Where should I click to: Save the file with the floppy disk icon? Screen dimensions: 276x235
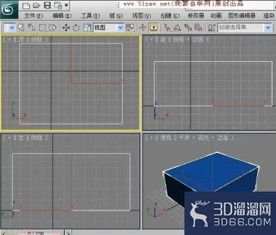[x=48, y=6]
